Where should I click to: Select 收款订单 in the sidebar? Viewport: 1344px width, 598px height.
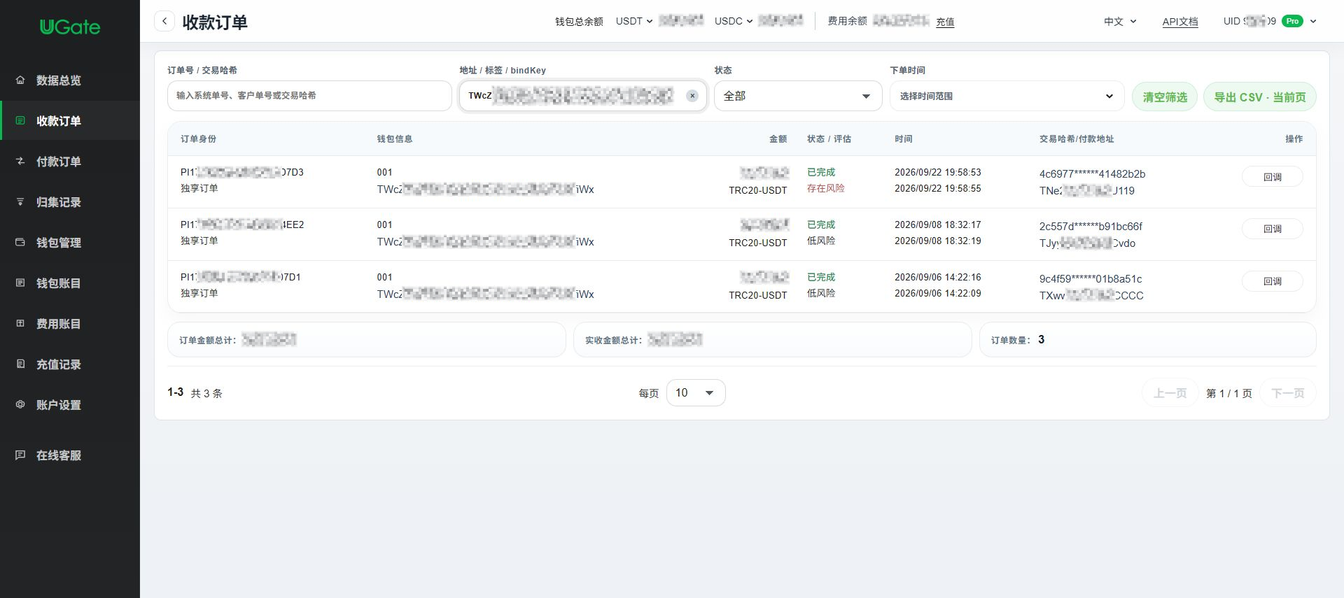pos(70,120)
